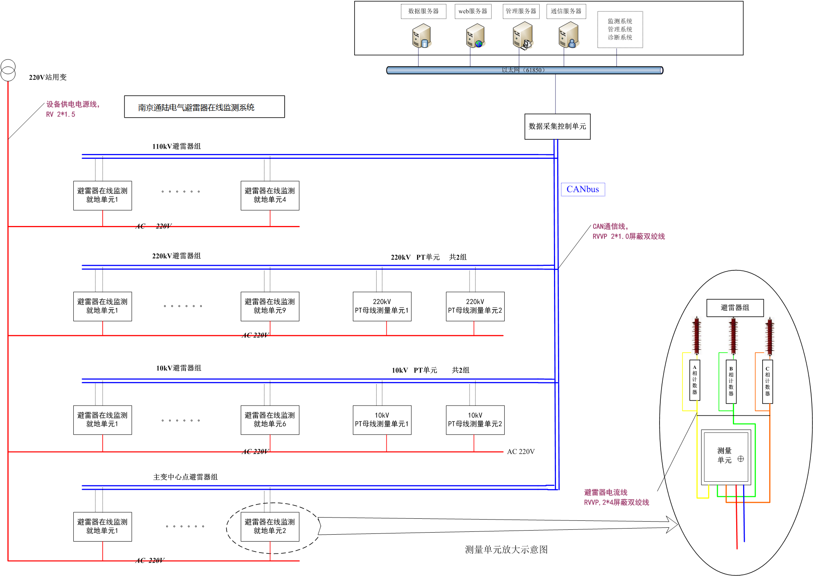The width and height of the screenshot is (814, 577).
Task: Select the management server icon
Action: coord(523,36)
